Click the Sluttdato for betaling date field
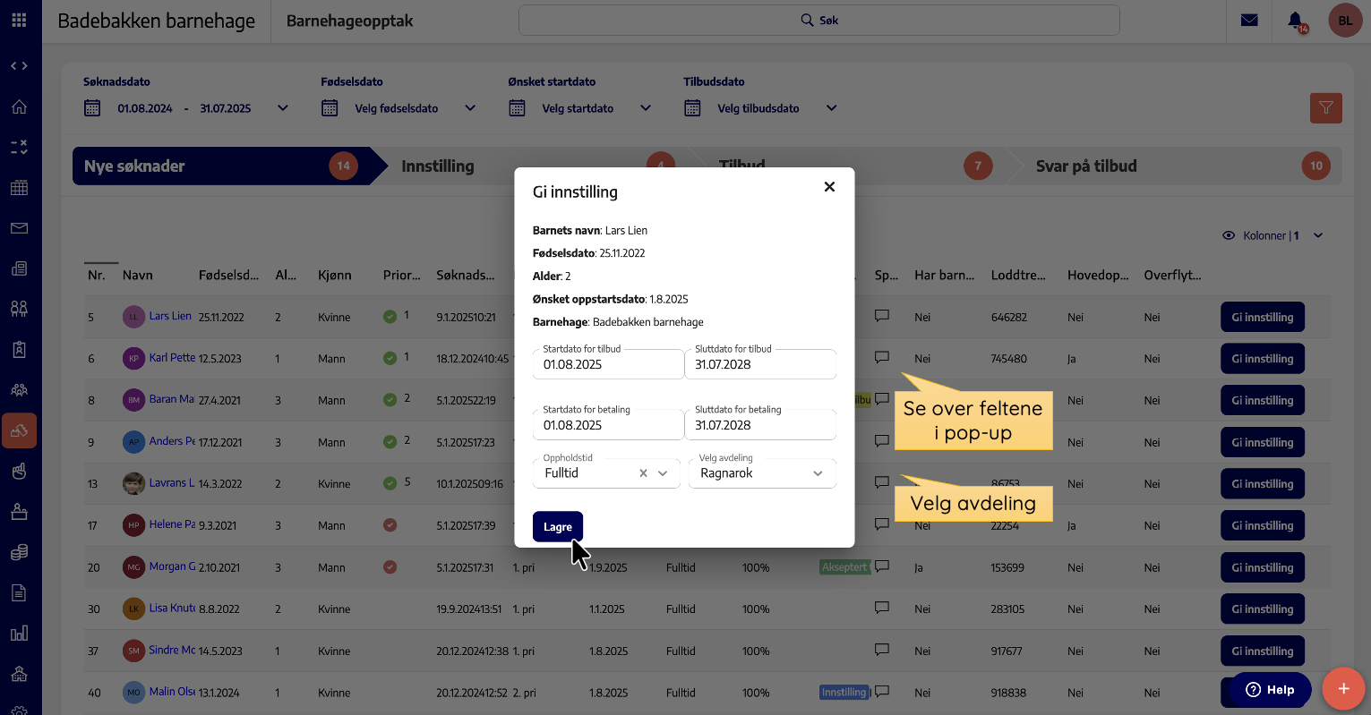The image size is (1371, 715). 761,425
